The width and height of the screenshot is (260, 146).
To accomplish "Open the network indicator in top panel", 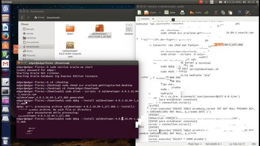I will (206, 2).
